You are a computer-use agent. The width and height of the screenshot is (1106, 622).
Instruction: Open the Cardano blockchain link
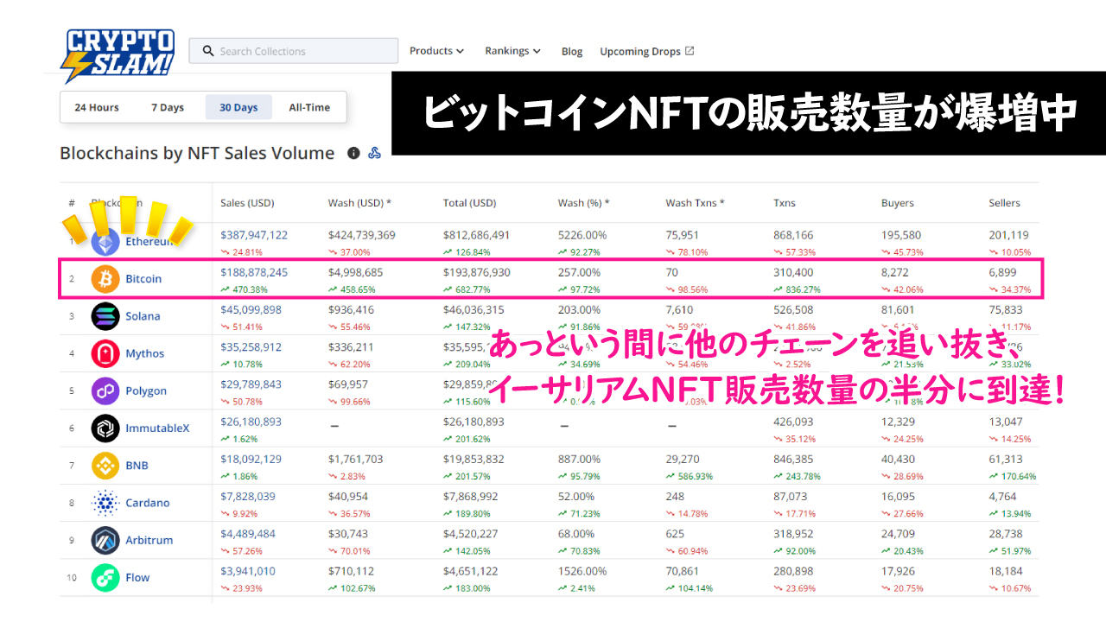148,503
